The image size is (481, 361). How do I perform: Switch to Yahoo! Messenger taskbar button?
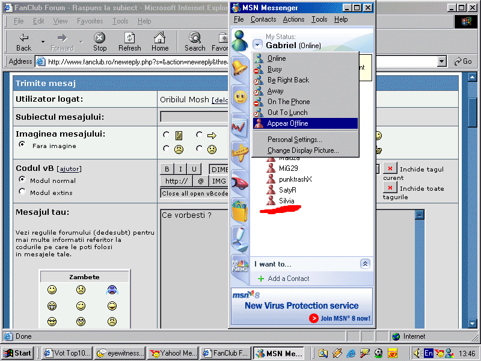tap(173, 353)
